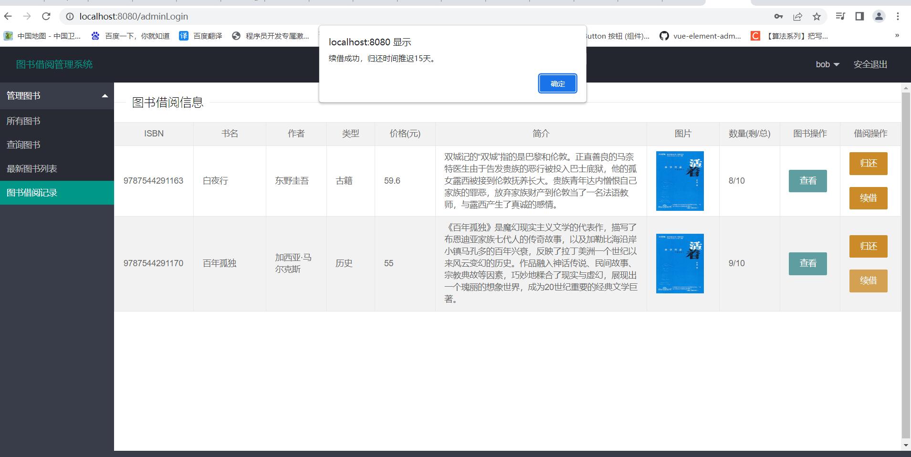Click 归还 for 百年孤独
This screenshot has height=457, width=911.
coord(868,246)
